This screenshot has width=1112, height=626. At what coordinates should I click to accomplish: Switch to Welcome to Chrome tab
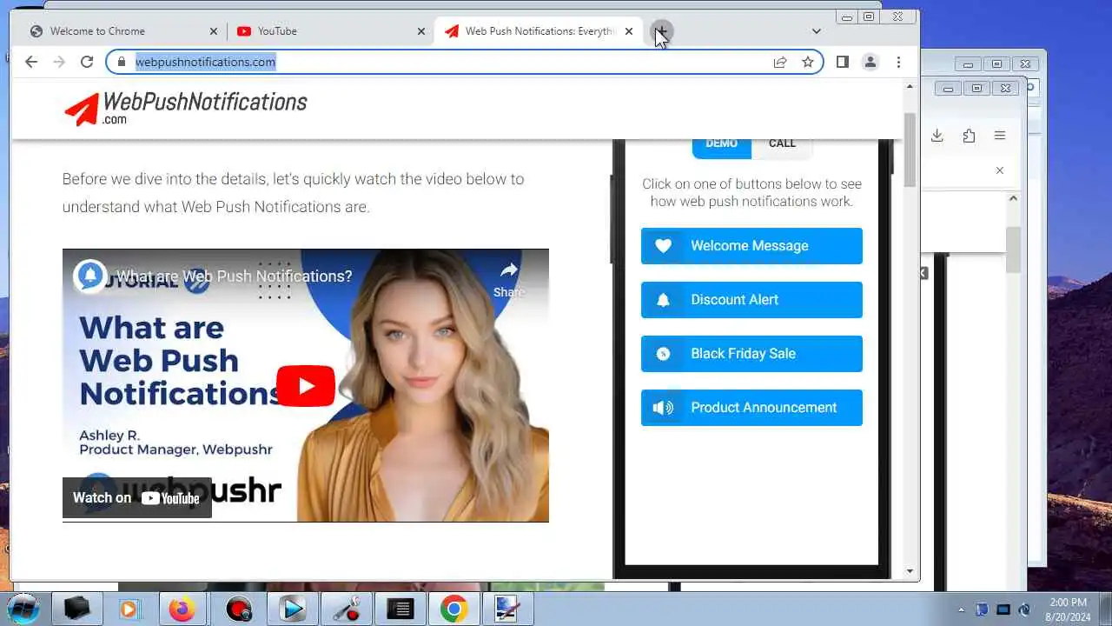coord(123,31)
